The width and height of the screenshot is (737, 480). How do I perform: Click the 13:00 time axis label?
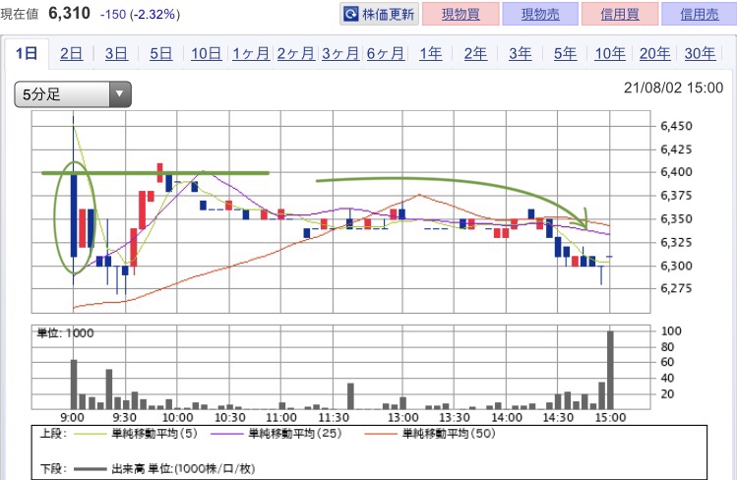tap(402, 417)
